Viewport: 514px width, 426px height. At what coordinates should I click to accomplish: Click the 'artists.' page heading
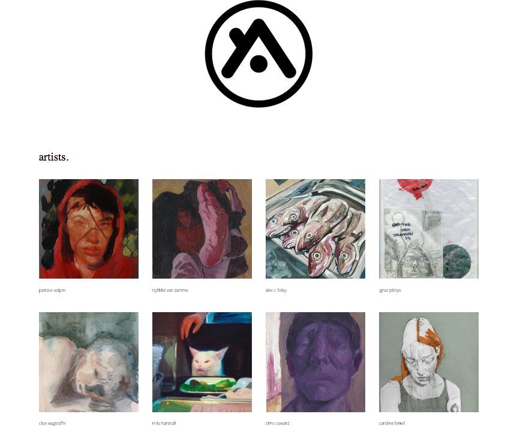(x=54, y=157)
